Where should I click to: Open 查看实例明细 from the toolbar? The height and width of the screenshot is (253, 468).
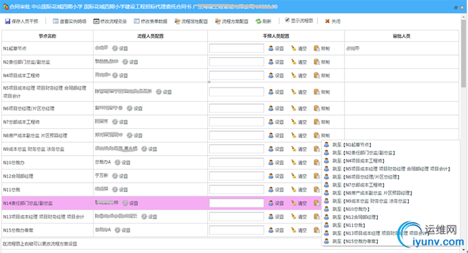(x=70, y=21)
